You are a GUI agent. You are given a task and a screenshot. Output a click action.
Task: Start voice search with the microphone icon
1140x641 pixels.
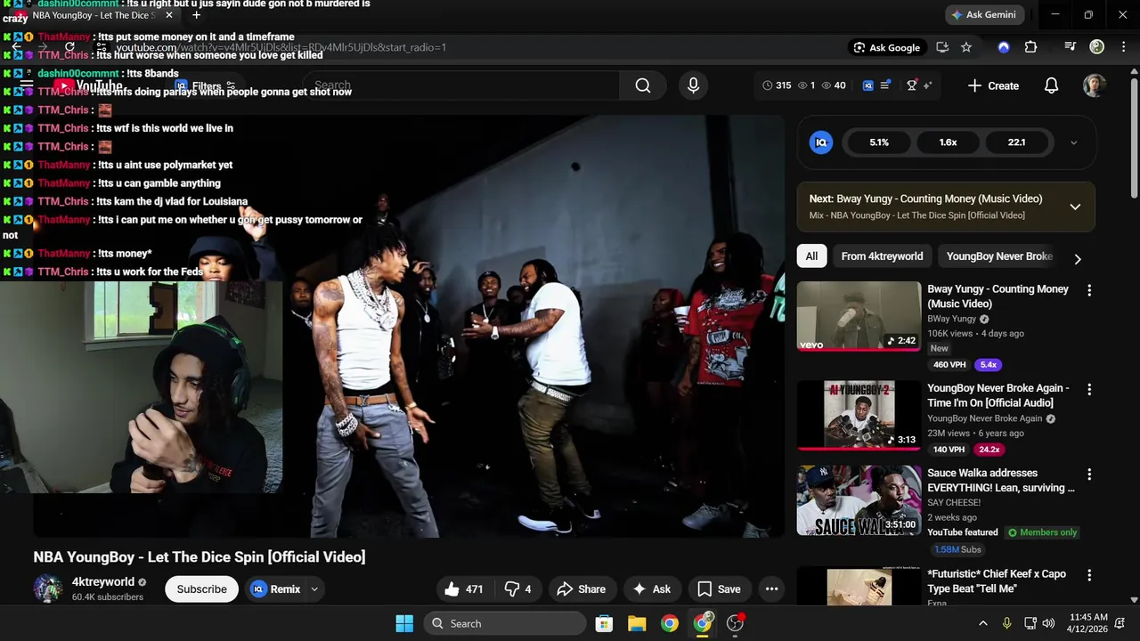[693, 85]
